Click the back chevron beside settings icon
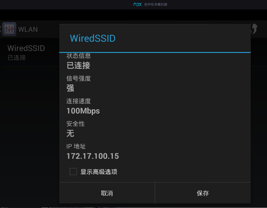This screenshot has height=208, width=267. tap(1, 29)
